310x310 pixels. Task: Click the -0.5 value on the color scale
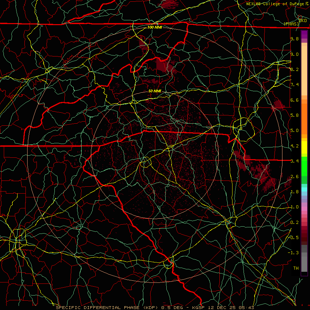coord(294,238)
